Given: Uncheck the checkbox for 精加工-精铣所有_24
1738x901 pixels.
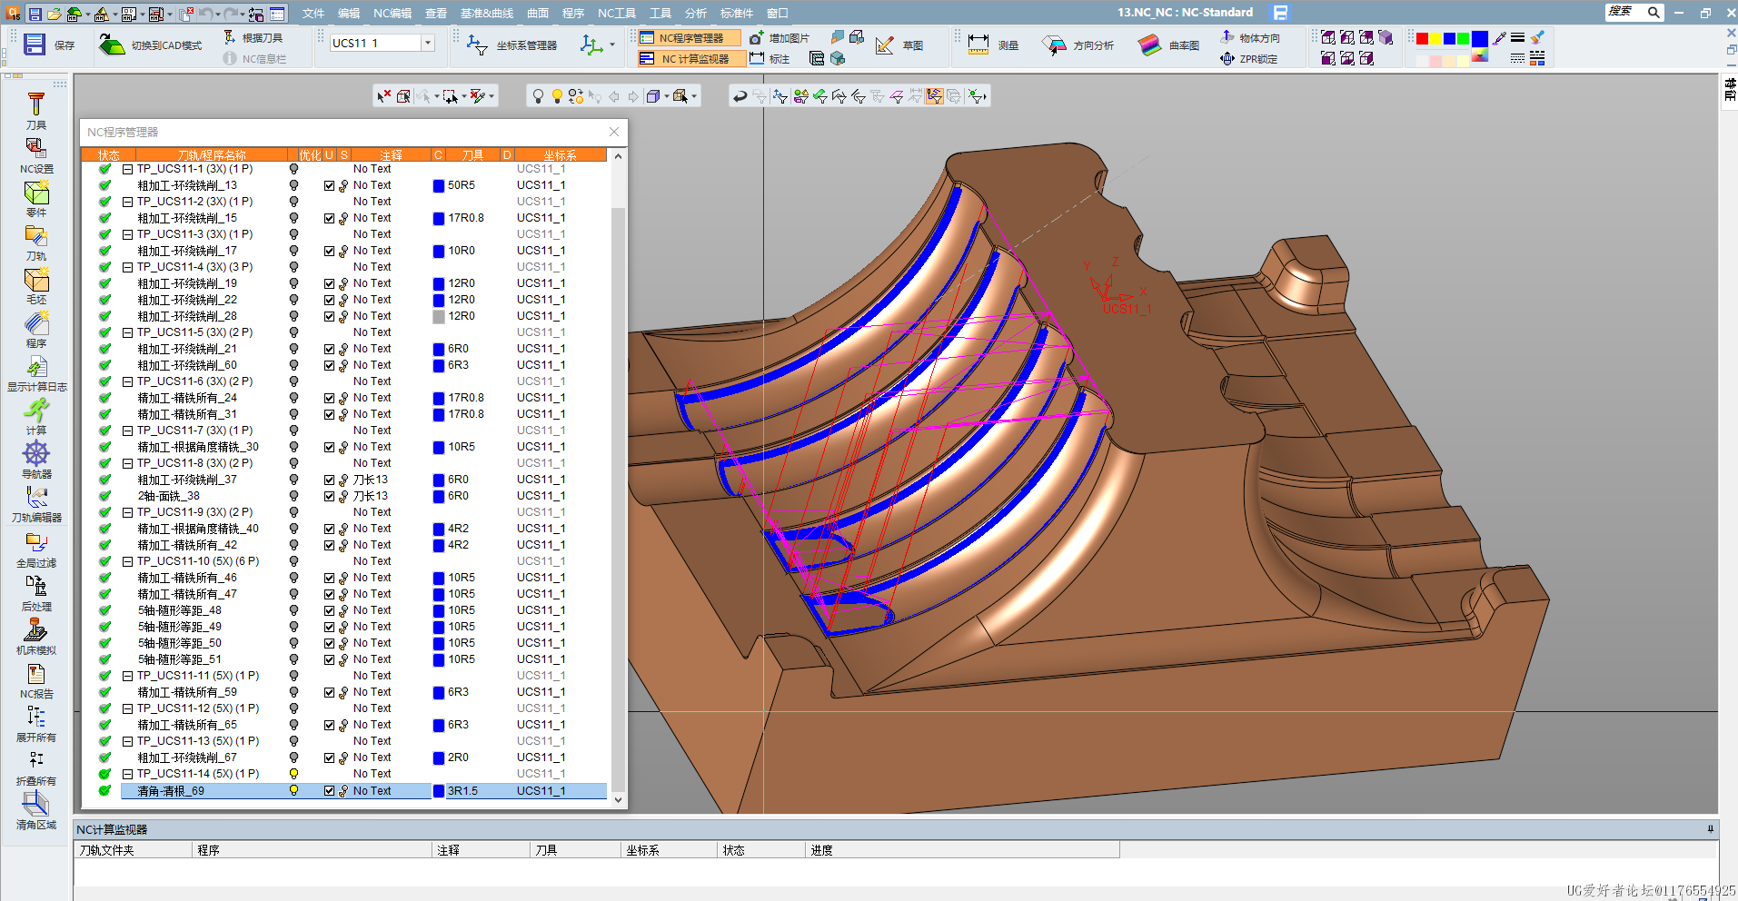Looking at the screenshot, I should pyautogui.click(x=329, y=398).
